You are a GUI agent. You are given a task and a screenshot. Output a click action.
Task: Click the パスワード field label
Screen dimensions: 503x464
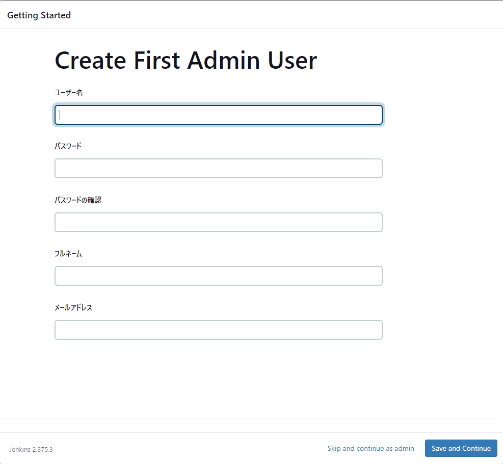coord(68,146)
